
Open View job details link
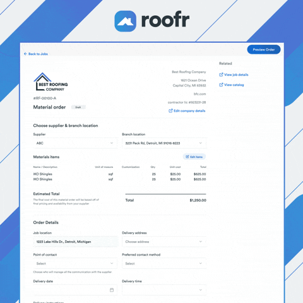[234, 74]
